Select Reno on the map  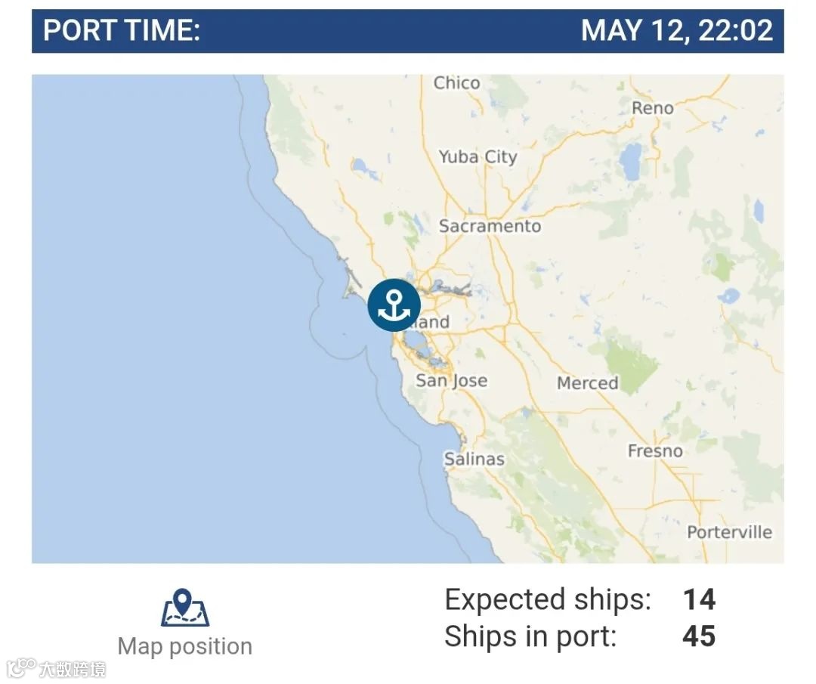coord(652,108)
